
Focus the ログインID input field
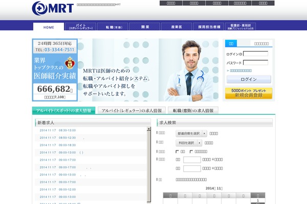(x=255, y=54)
